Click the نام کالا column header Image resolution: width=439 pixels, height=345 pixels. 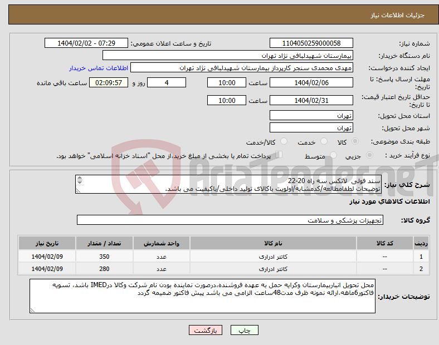[273, 243]
